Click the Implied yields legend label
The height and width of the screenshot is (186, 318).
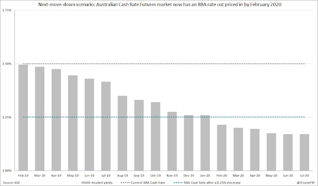[102, 183]
